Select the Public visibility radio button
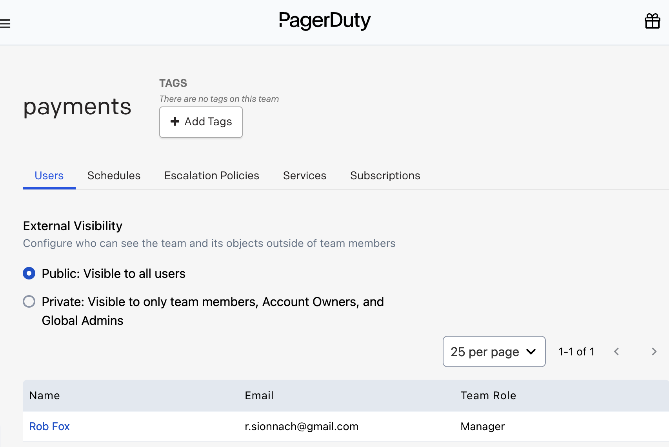This screenshot has height=447, width=669. click(x=29, y=273)
